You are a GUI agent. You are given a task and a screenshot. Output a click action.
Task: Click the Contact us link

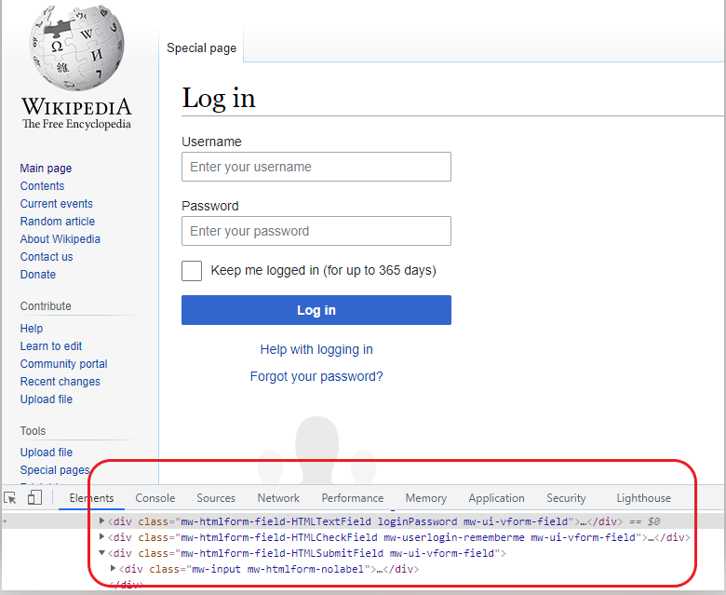click(x=47, y=256)
